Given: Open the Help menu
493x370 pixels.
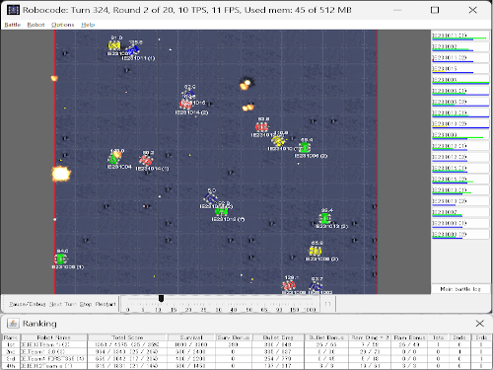Looking at the screenshot, I should [x=88, y=25].
